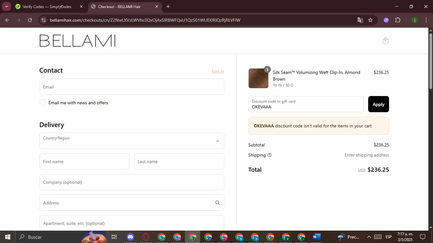
Task: Click the Last name field
Action: coord(179,161)
